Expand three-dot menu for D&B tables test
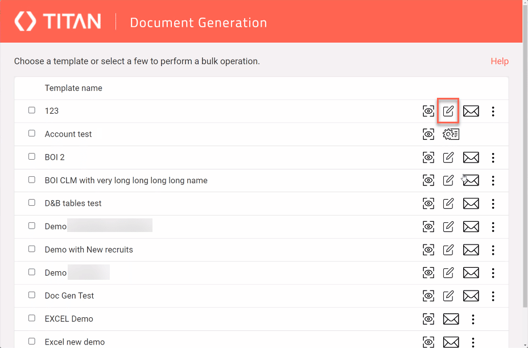 (x=493, y=204)
